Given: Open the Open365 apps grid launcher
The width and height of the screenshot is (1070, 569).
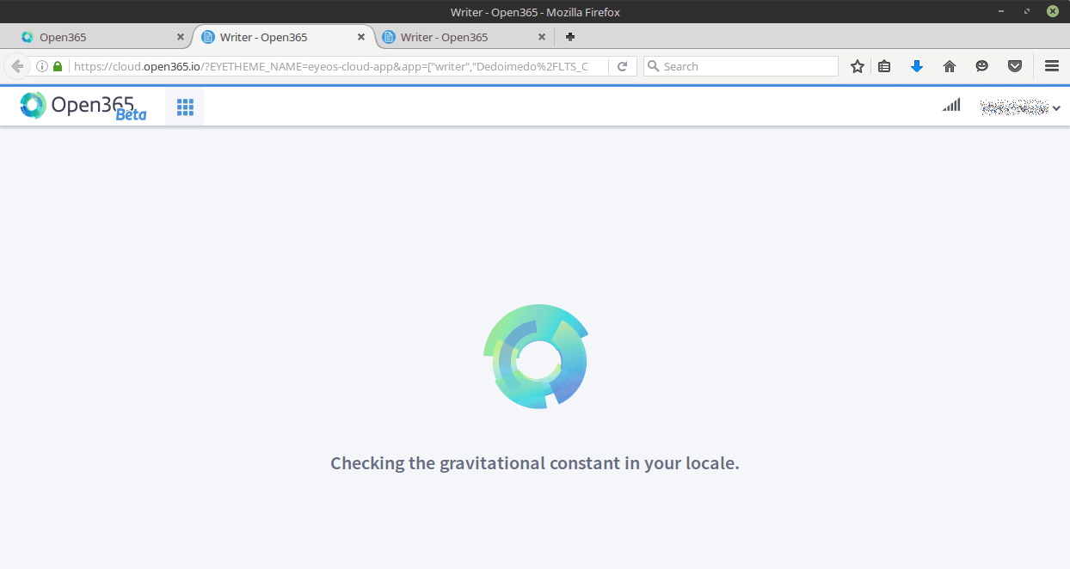Looking at the screenshot, I should click(x=185, y=107).
